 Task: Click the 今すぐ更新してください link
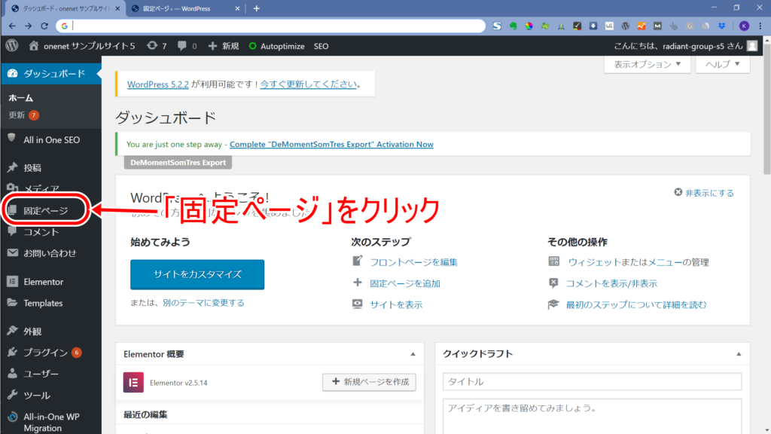click(308, 84)
